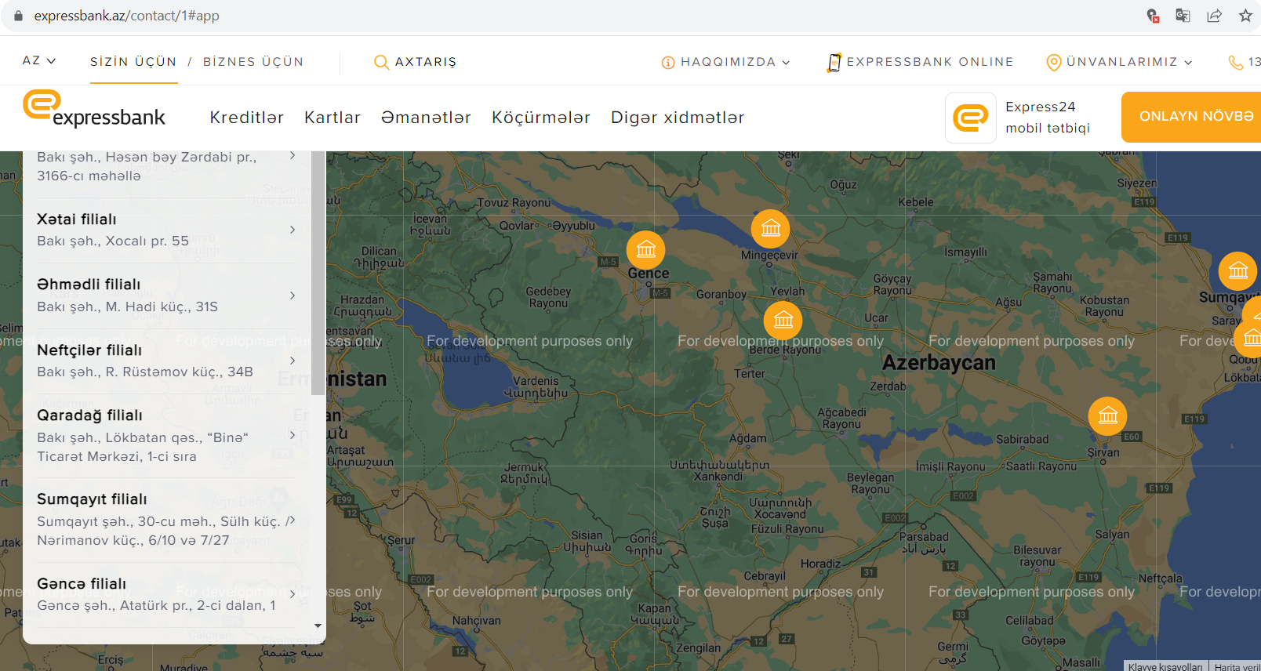Expand the Ünvanlarımız dropdown menu

(1188, 63)
